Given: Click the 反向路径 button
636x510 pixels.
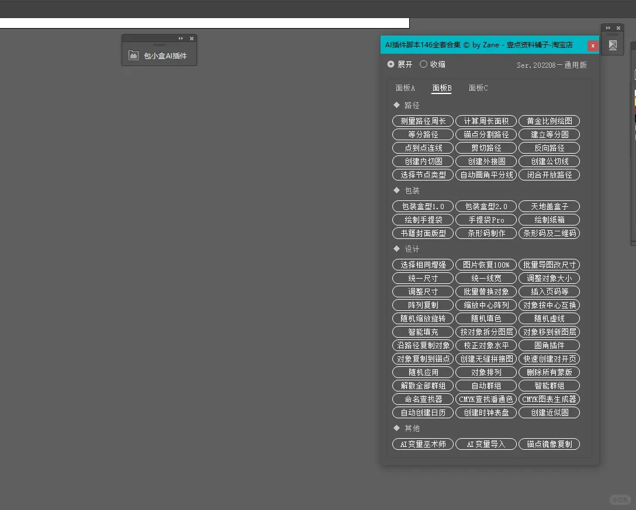Looking at the screenshot, I should 549,148.
